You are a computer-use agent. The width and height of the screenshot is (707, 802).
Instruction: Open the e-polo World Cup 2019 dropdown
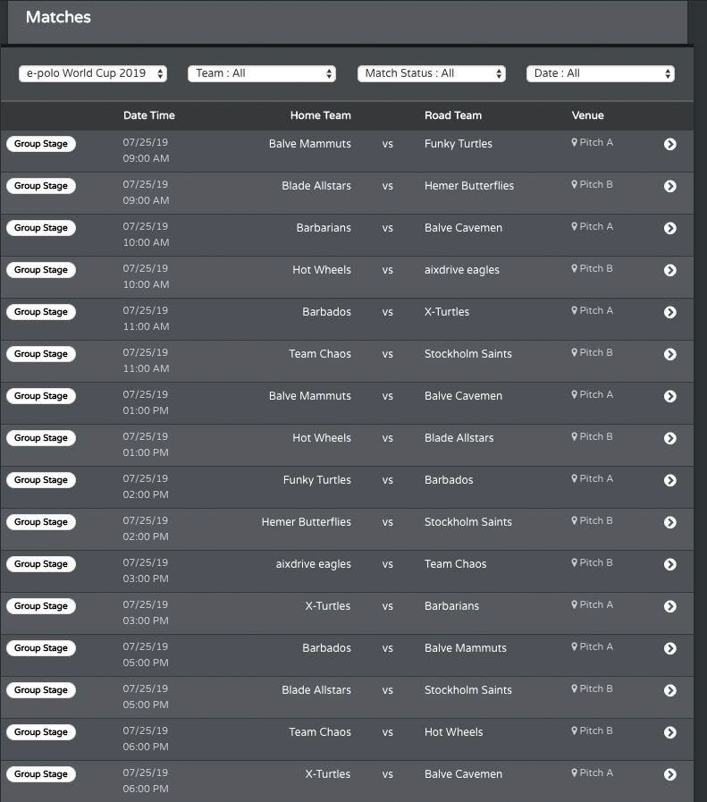tap(93, 73)
